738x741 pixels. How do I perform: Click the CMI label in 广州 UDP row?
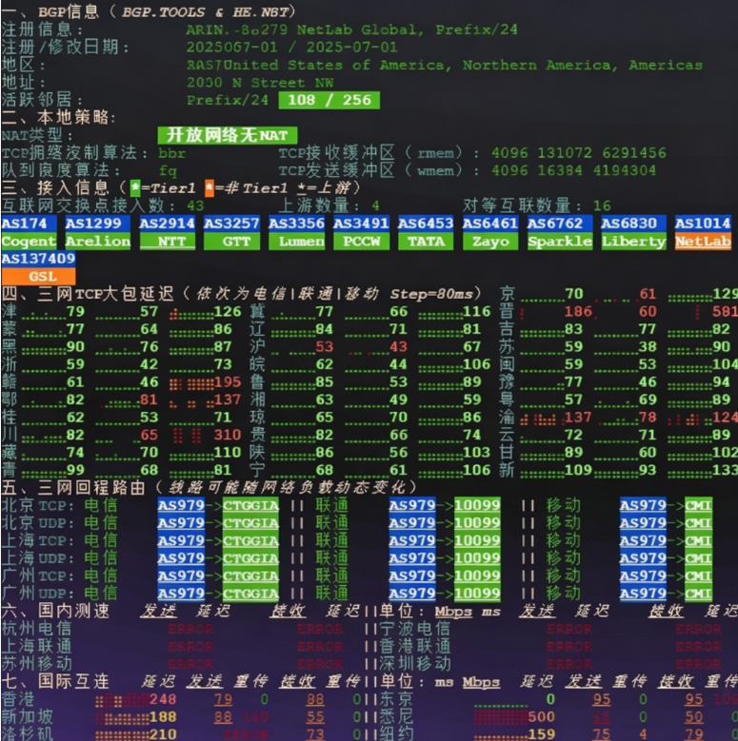point(698,593)
